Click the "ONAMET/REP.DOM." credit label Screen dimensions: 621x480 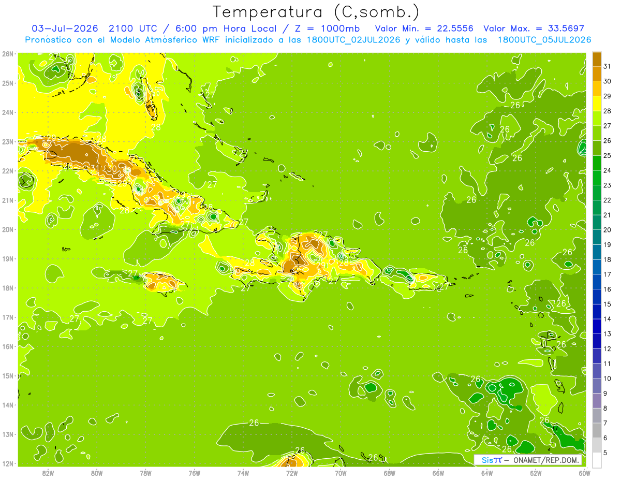point(546,460)
